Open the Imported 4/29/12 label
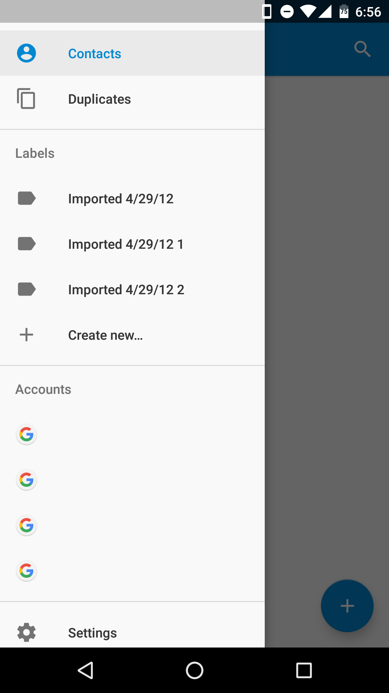 point(121,199)
